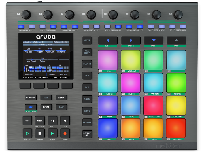
Task: Select the FX 1 button
Action: 87,76
